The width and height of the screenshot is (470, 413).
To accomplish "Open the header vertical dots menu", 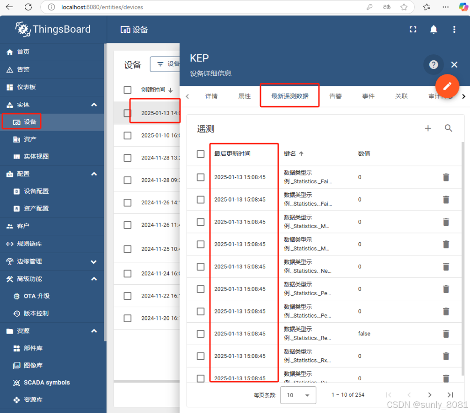I will 454,29.
